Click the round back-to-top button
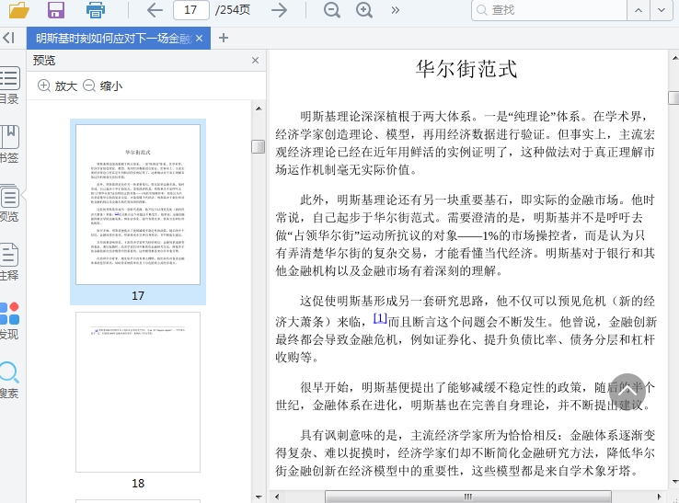This screenshot has height=503, width=679. point(627,392)
